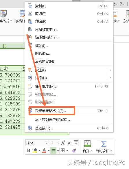Screen dimensions: 129x169
Task: Apply yellow fill color bucket
Action: pyautogui.click(x=35, y=150)
